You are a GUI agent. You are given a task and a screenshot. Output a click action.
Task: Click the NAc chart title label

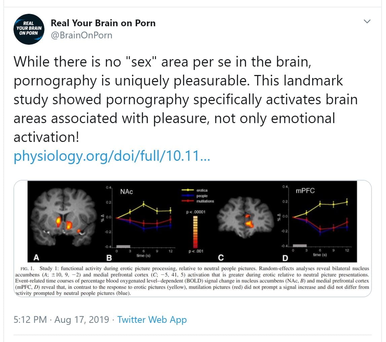click(x=127, y=192)
